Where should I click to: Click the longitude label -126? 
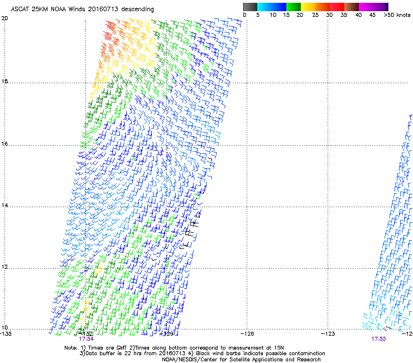point(247,334)
